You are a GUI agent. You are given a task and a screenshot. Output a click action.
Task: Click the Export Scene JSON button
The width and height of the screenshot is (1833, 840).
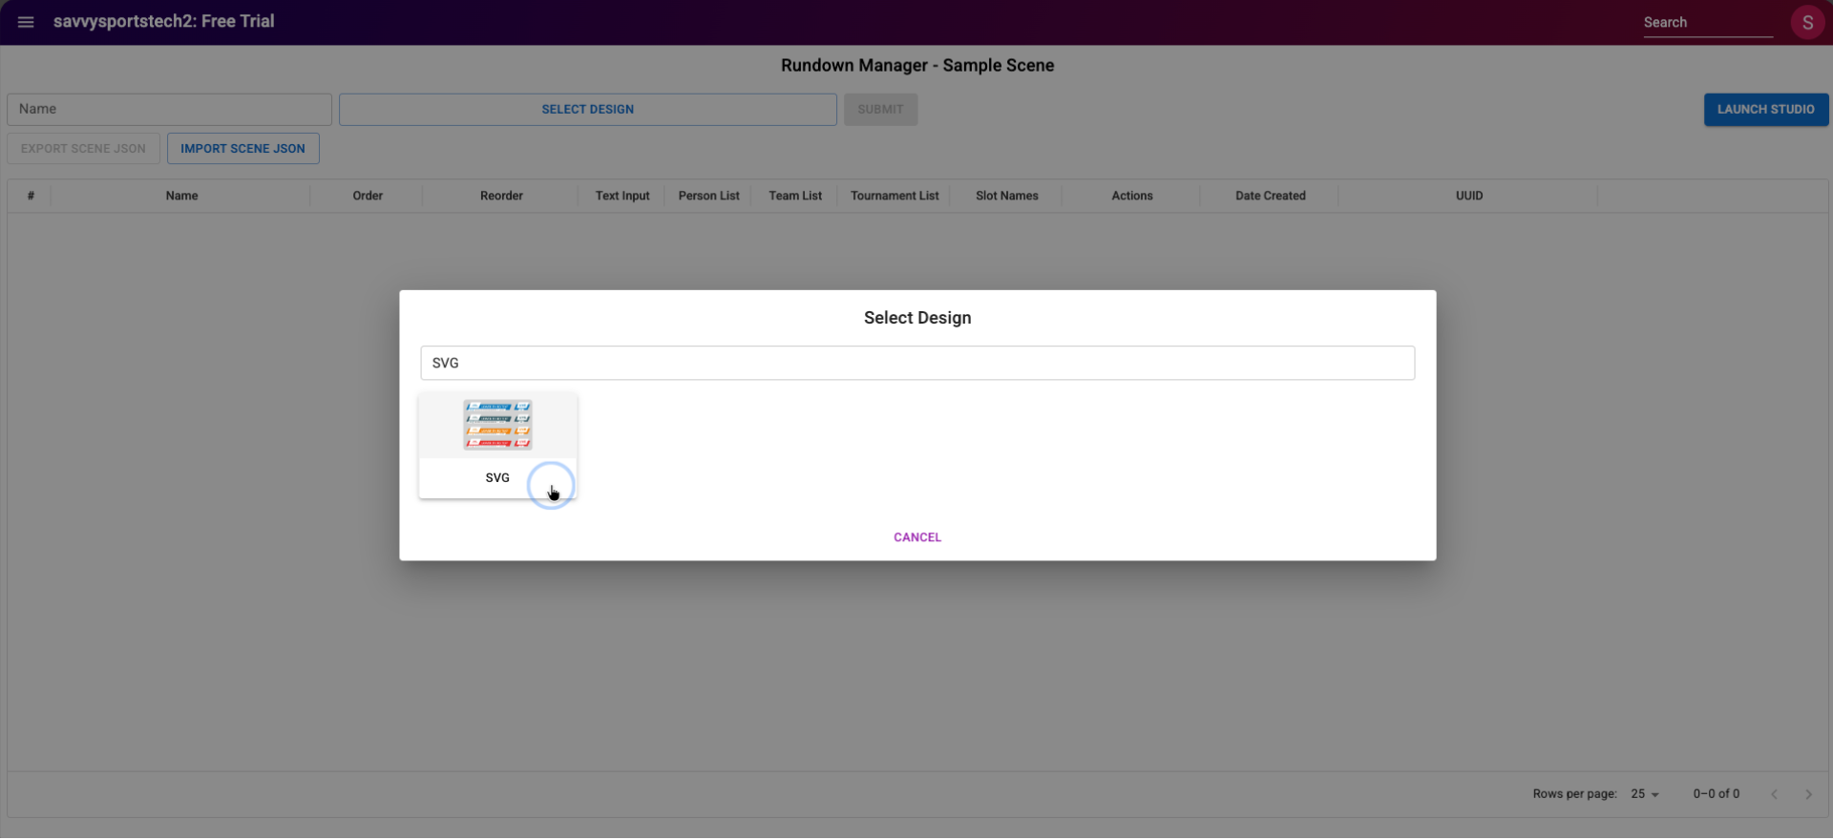click(x=83, y=149)
